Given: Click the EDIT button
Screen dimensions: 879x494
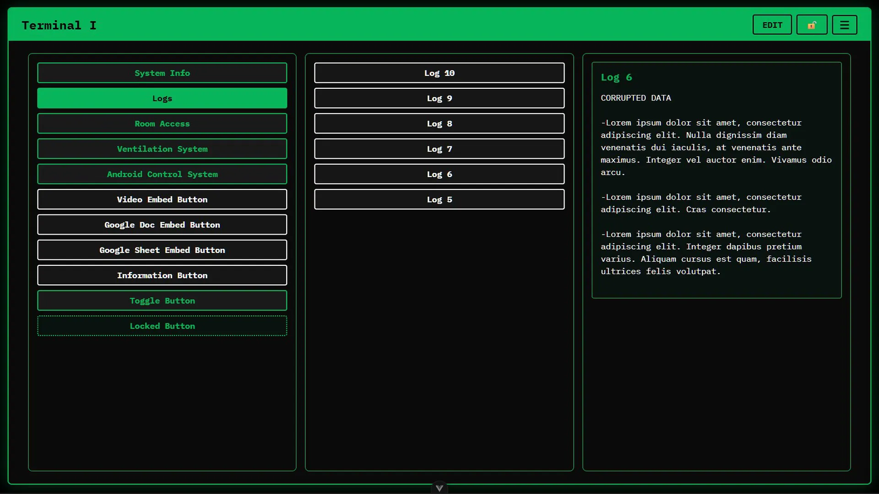Looking at the screenshot, I should [x=772, y=25].
